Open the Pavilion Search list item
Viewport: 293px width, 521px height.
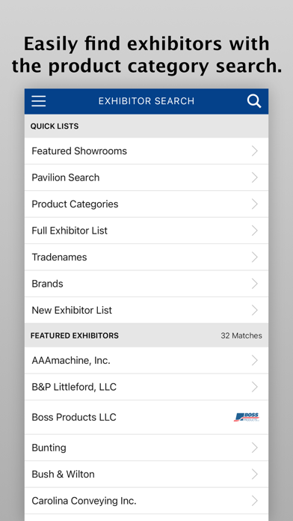(146, 177)
